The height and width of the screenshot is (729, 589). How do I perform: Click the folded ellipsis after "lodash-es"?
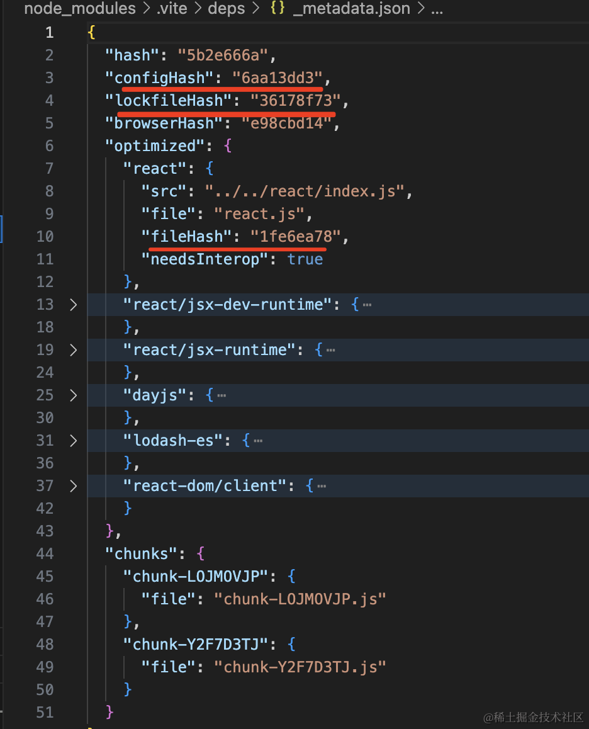point(258,441)
